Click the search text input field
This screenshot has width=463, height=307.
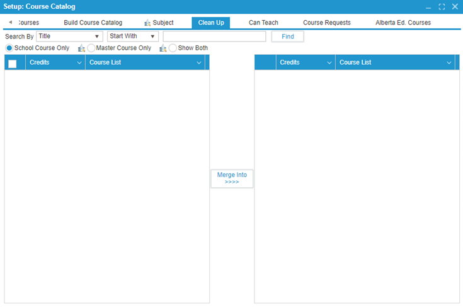coord(214,37)
